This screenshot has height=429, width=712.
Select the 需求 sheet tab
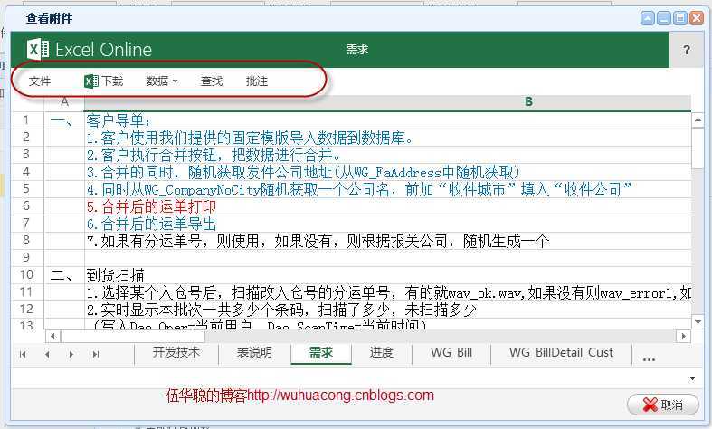pyautogui.click(x=321, y=352)
